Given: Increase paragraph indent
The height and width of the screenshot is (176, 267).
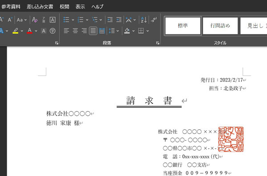Looking at the screenshot, I should [119, 20].
